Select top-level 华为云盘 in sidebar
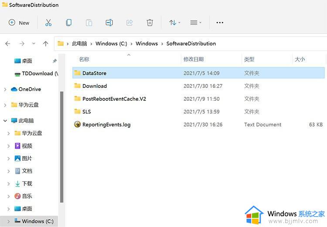This screenshot has height=227, width=327. [x=25, y=105]
